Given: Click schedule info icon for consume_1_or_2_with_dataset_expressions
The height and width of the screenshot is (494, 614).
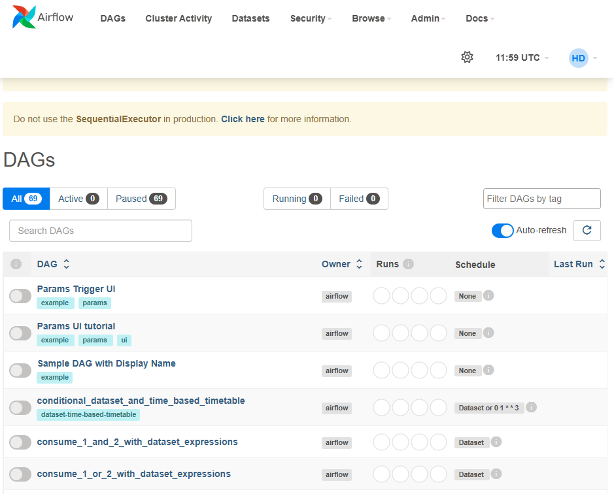Looking at the screenshot, I should [x=496, y=474].
